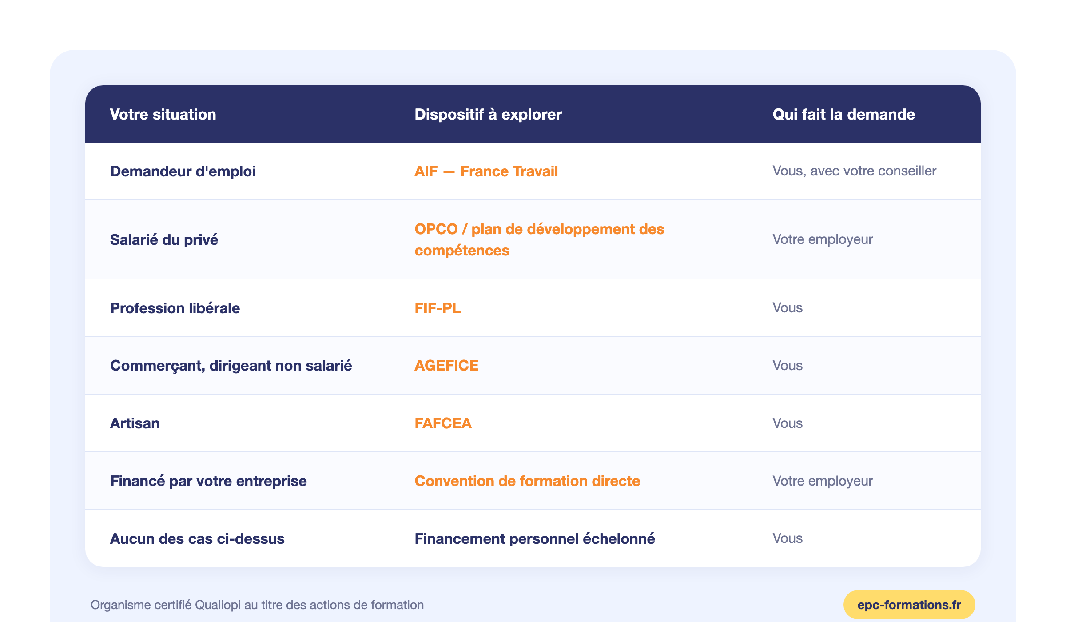Click Commerçant, dirigeant non salarié label
1066x622 pixels.
coord(231,366)
